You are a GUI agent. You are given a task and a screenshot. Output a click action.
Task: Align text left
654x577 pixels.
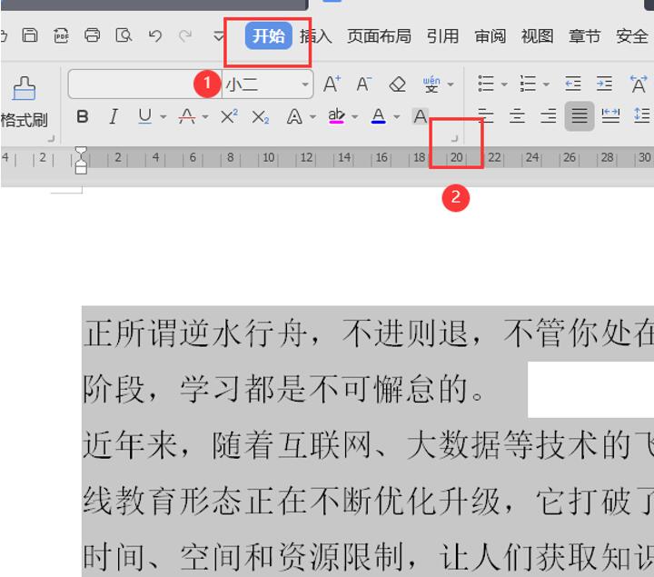click(486, 116)
